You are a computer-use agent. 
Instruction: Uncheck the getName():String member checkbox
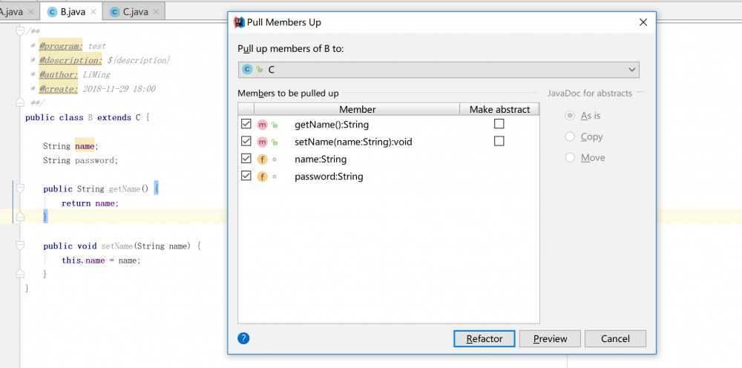click(246, 124)
